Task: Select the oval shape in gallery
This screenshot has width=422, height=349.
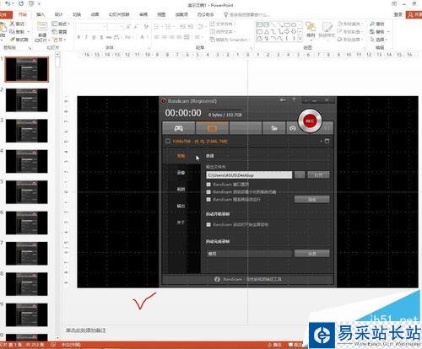Action: pos(294,24)
